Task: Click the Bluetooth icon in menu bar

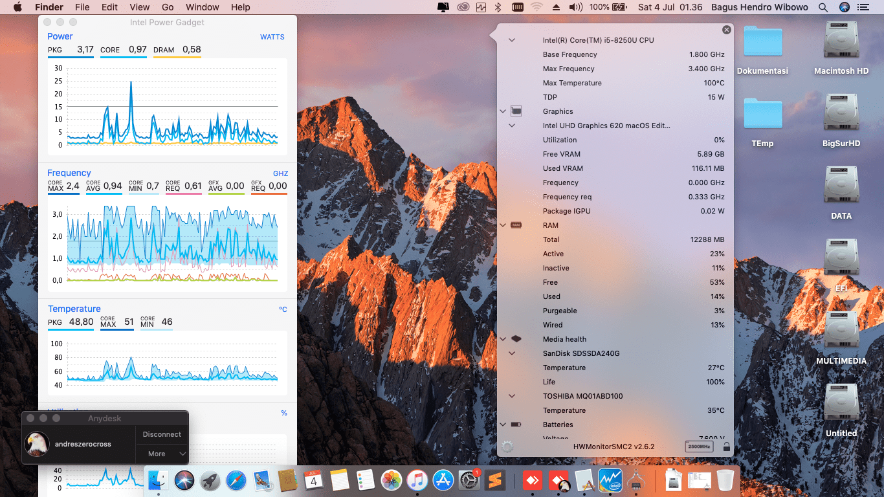Action: 498,7
